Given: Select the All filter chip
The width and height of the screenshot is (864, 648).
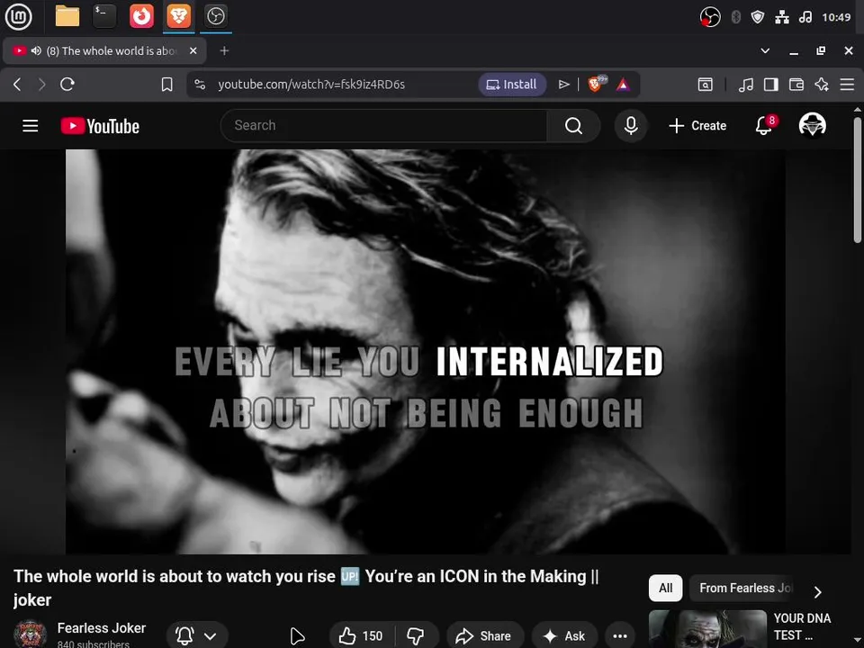Looking at the screenshot, I should [666, 588].
